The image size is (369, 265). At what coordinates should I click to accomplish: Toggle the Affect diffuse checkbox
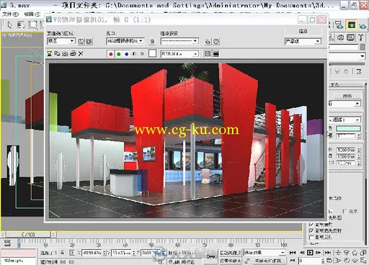coord(311,224)
